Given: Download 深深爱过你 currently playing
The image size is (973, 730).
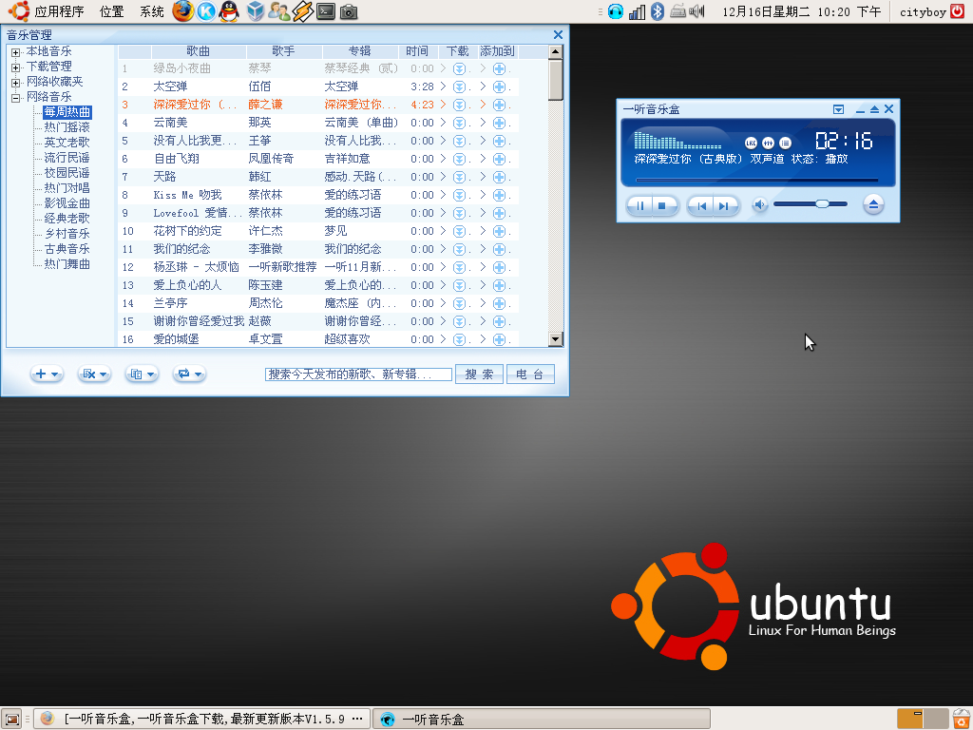Looking at the screenshot, I should tap(459, 105).
